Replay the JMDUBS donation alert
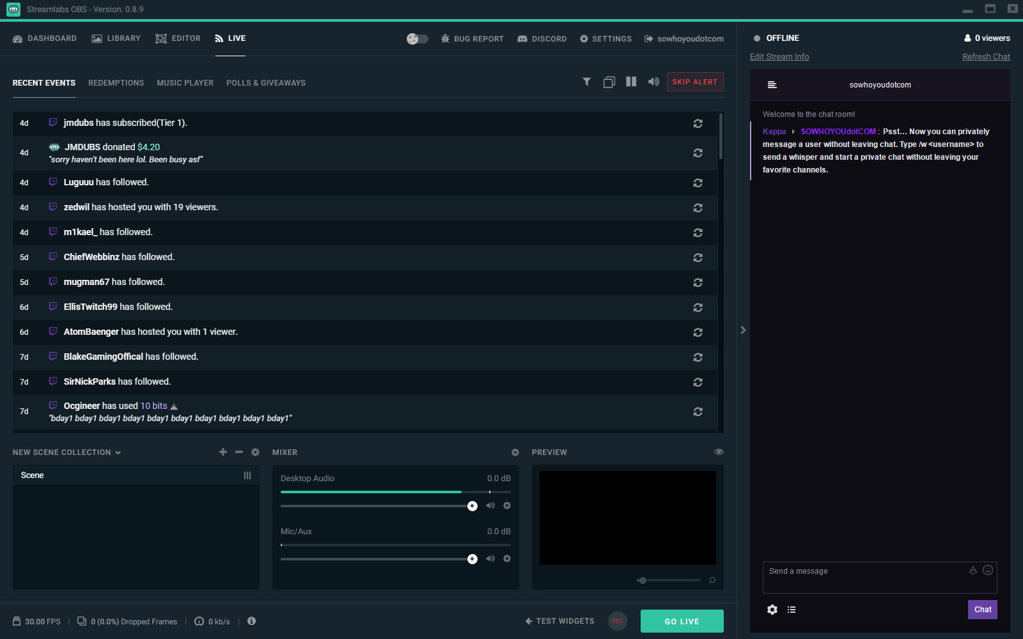The height and width of the screenshot is (639, 1023). [698, 153]
